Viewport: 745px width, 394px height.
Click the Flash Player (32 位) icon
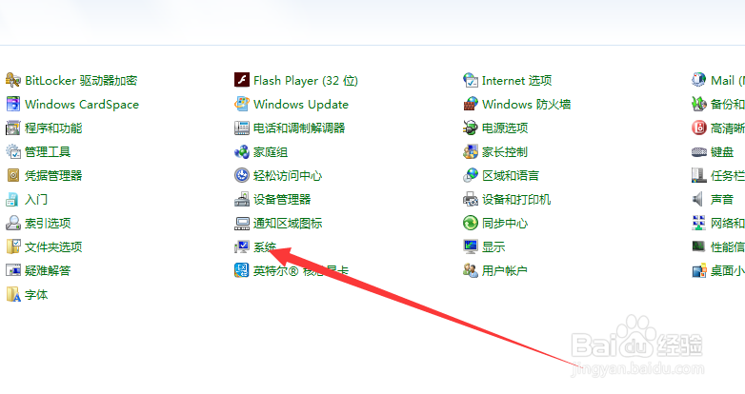pos(242,80)
